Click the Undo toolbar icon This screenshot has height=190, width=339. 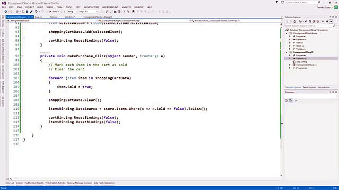click(x=36, y=12)
